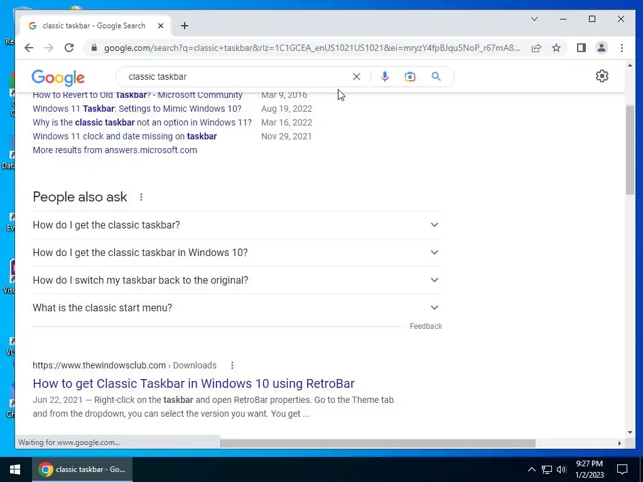Click the thewindowsclub.com URL breadcrumb

point(125,365)
